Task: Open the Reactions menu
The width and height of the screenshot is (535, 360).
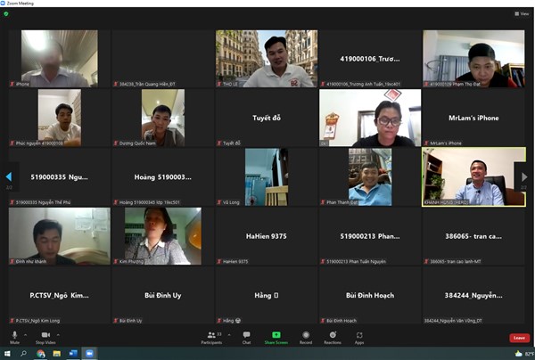Action: (x=333, y=336)
